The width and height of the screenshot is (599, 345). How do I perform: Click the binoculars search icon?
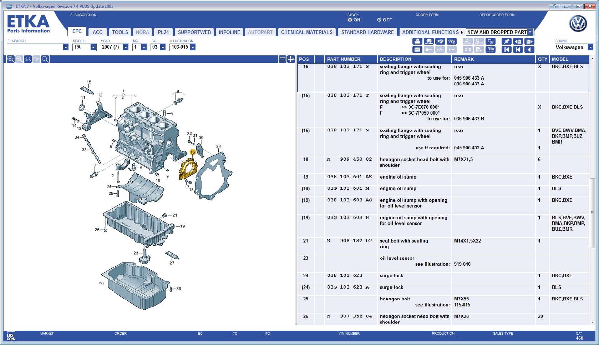pyautogui.click(x=440, y=41)
